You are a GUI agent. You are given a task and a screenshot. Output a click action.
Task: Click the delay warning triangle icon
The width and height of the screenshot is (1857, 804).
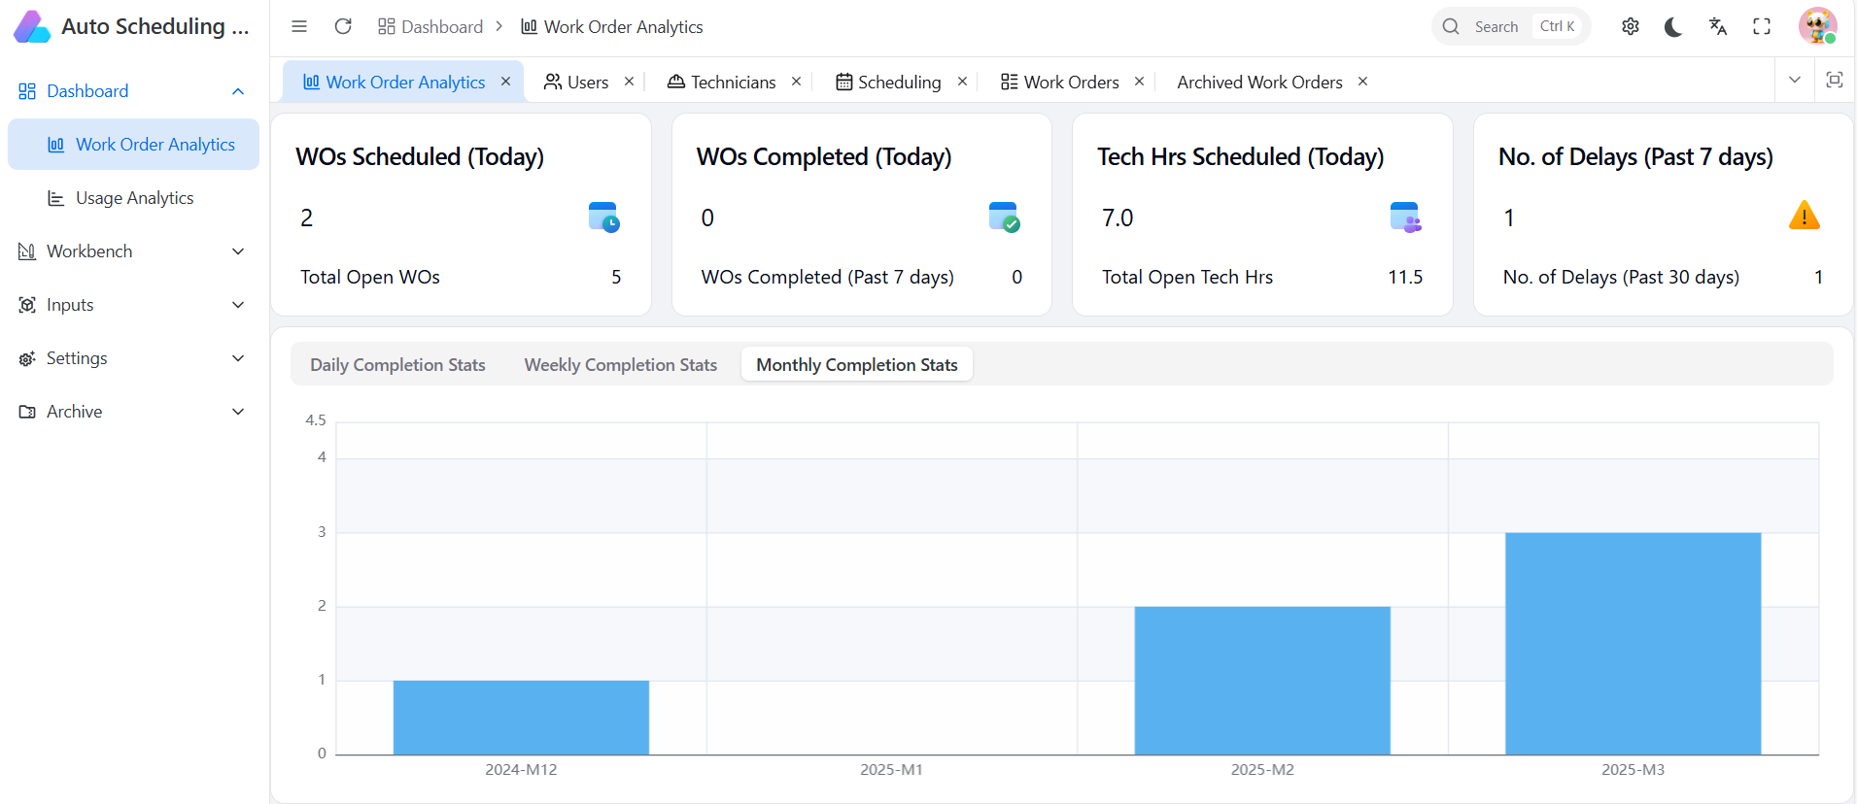[x=1804, y=216]
